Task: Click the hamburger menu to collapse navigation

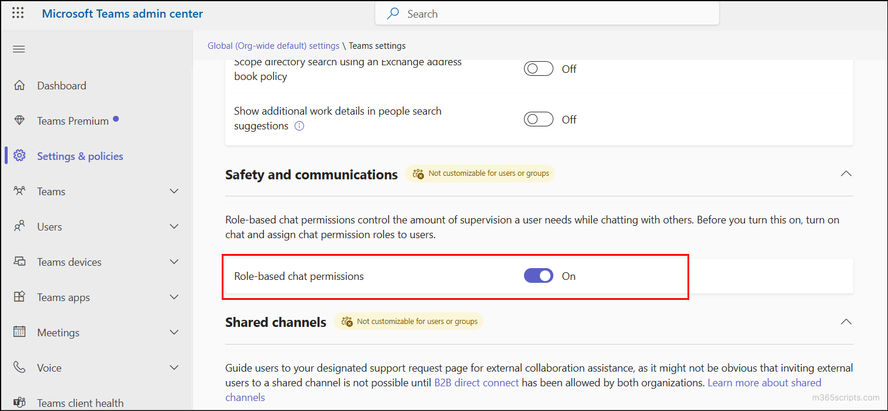Action: tap(18, 49)
